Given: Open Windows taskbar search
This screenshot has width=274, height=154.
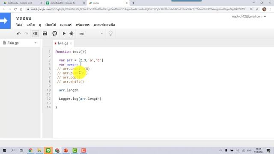Looking at the screenshot, I should (x=13, y=150).
